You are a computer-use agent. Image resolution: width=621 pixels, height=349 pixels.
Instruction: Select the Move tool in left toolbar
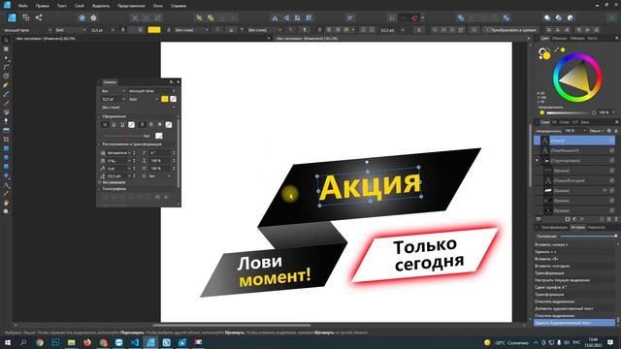(x=6, y=40)
